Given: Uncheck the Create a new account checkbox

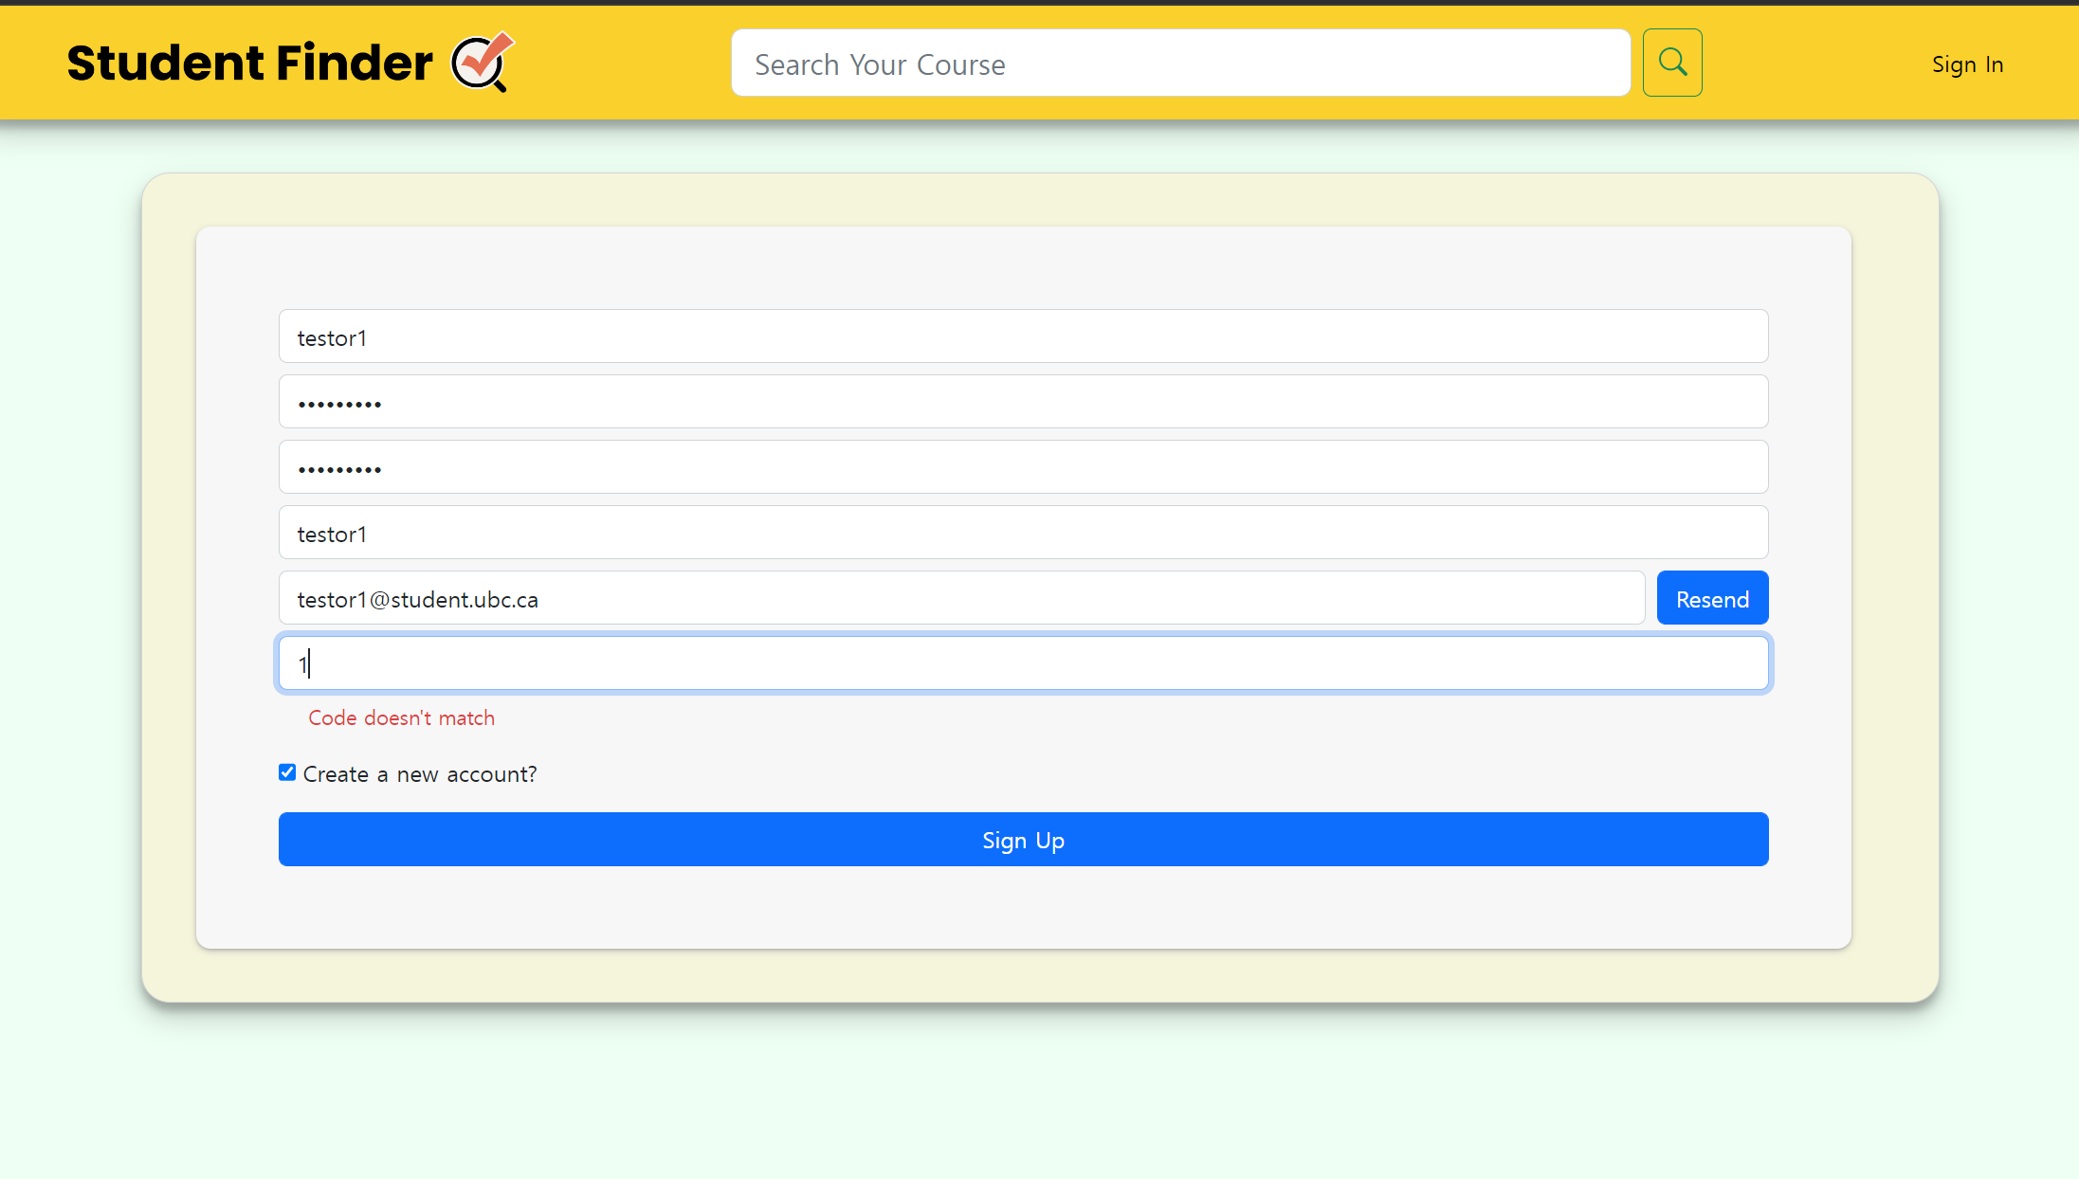Looking at the screenshot, I should pos(287,772).
